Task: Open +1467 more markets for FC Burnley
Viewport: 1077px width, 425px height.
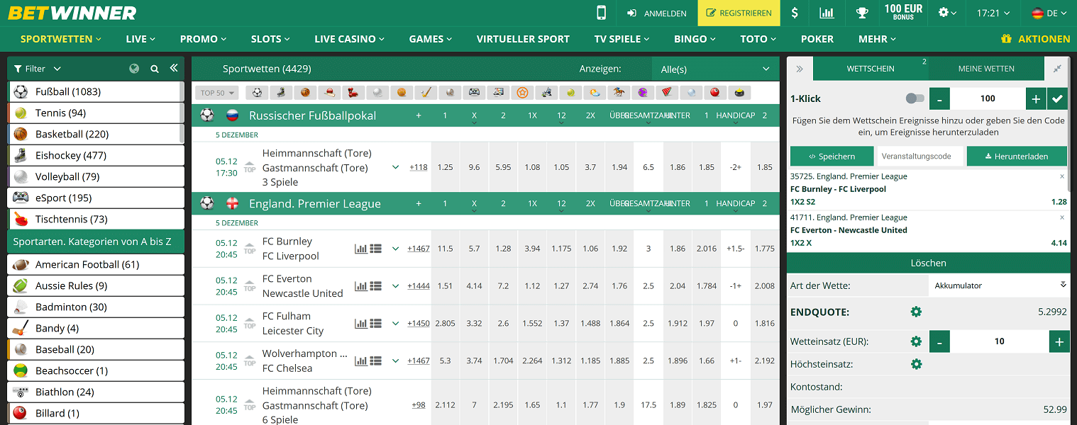Action: coord(419,249)
